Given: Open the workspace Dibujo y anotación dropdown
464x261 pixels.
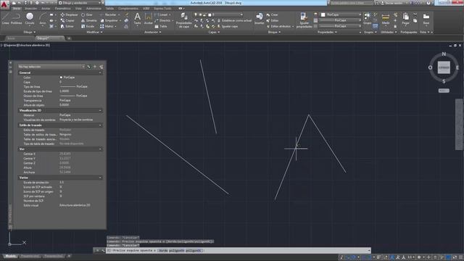Looking at the screenshot, I should [x=79, y=3].
